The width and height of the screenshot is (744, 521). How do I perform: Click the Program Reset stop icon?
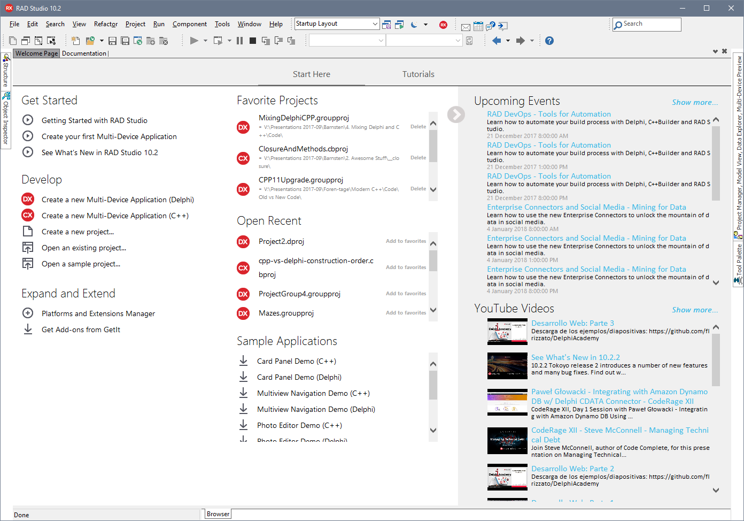coord(253,41)
